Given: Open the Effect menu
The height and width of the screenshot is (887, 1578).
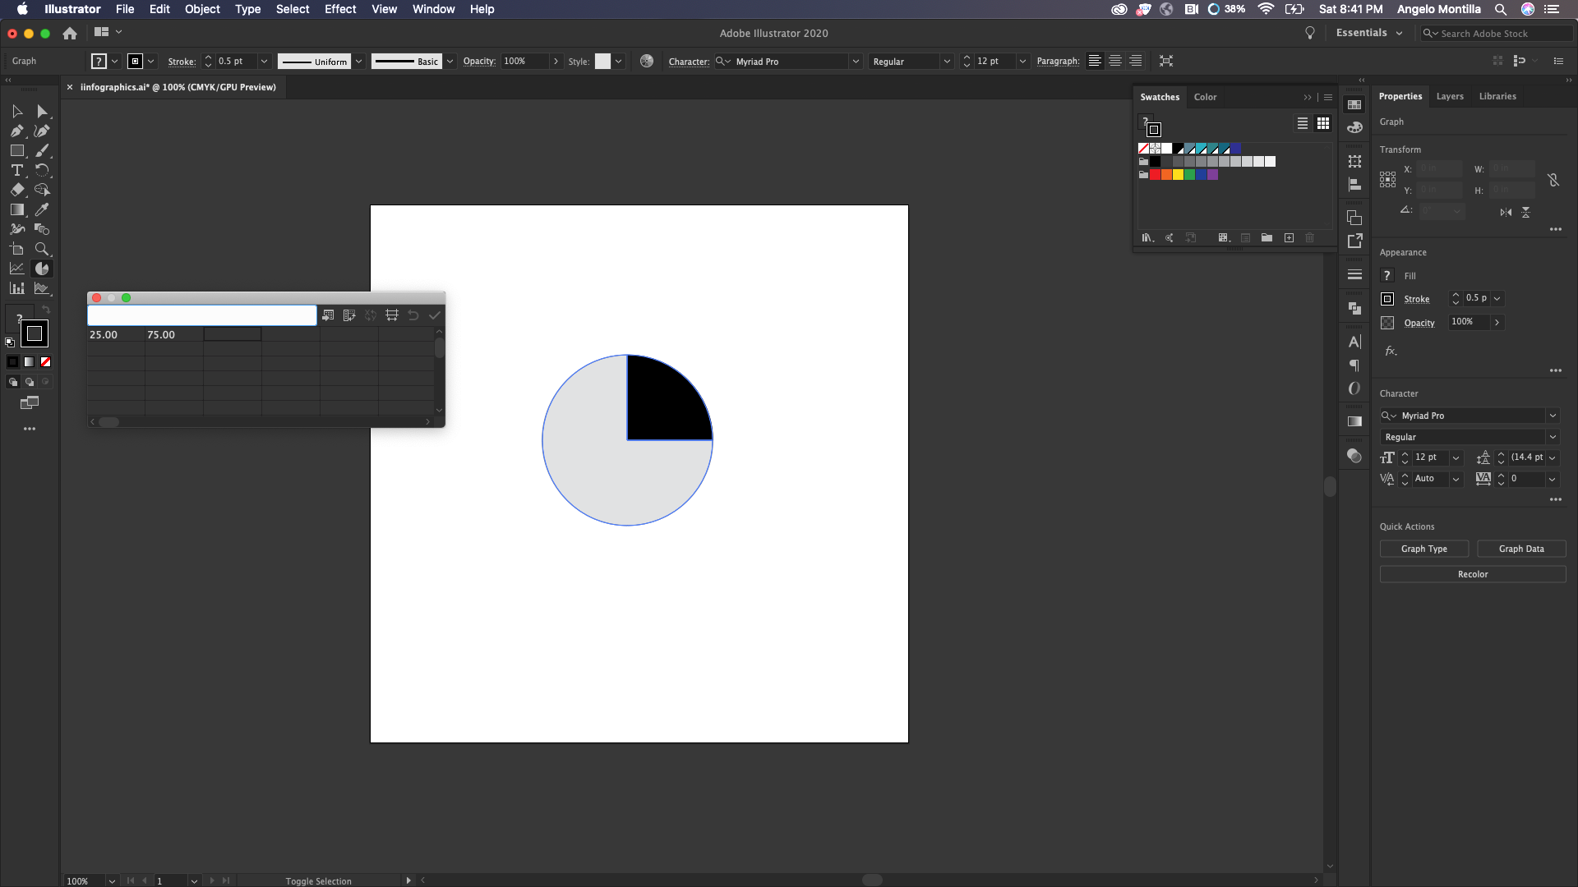Looking at the screenshot, I should pos(340,9).
